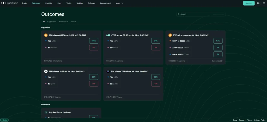The image size is (267, 122).
Task: Click the Ethereum icon on ETH above 1846 card
Action: pos(46,71)
